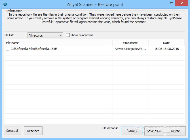190x140 pixels.
Task: Sort by Date column header
Action: [x=166, y=43]
